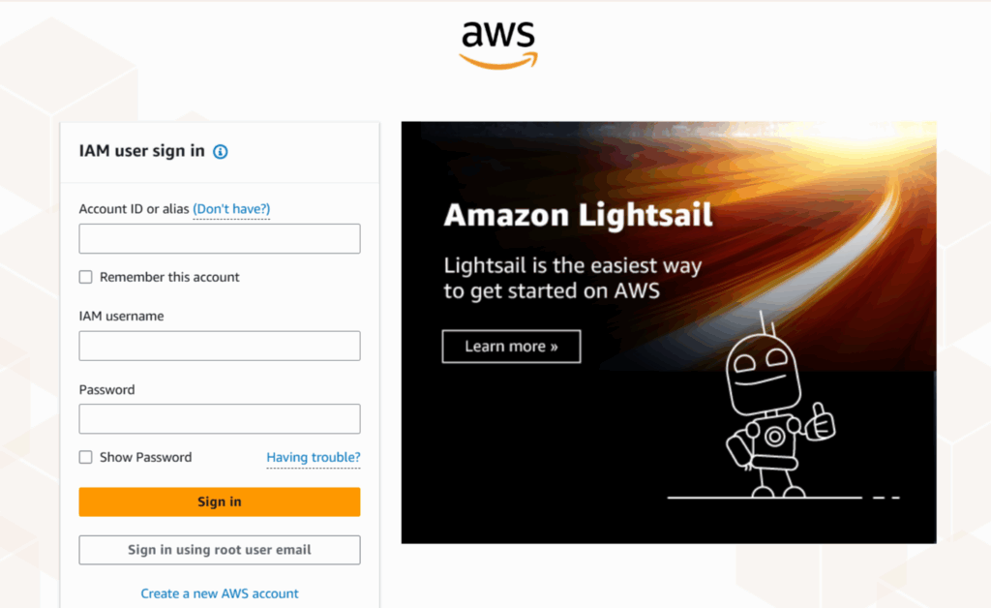Viewport: 991px width, 608px height.
Task: Follow the Create a new AWS account link
Action: (x=220, y=593)
